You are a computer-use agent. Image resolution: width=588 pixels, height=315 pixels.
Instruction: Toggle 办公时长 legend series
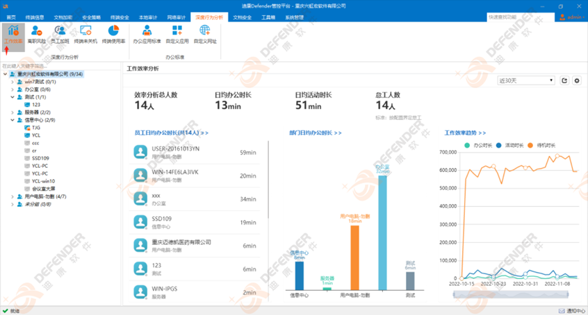pos(477,146)
